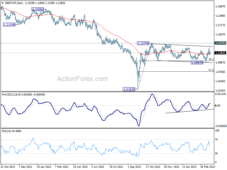This screenshot has height=170, width=227.
Task: Click the 1.25980 price label
Action: pyautogui.click(x=37, y=9)
